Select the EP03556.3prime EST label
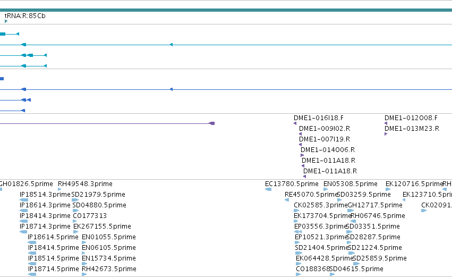Screen dimensions: 452x277 (320, 226)
